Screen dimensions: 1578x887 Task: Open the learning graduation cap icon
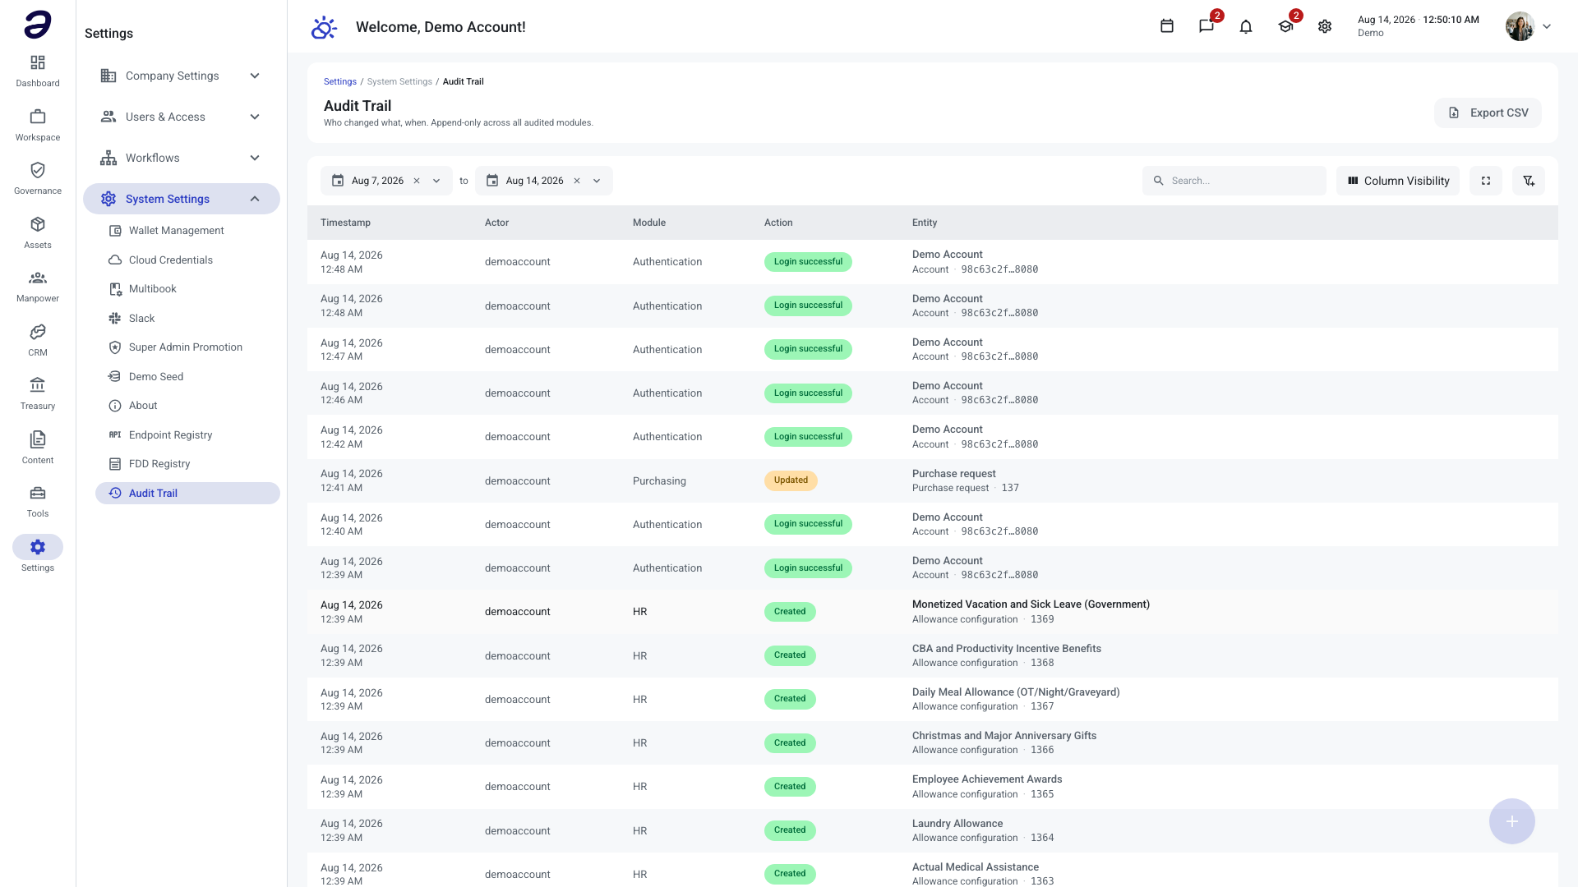1285,26
